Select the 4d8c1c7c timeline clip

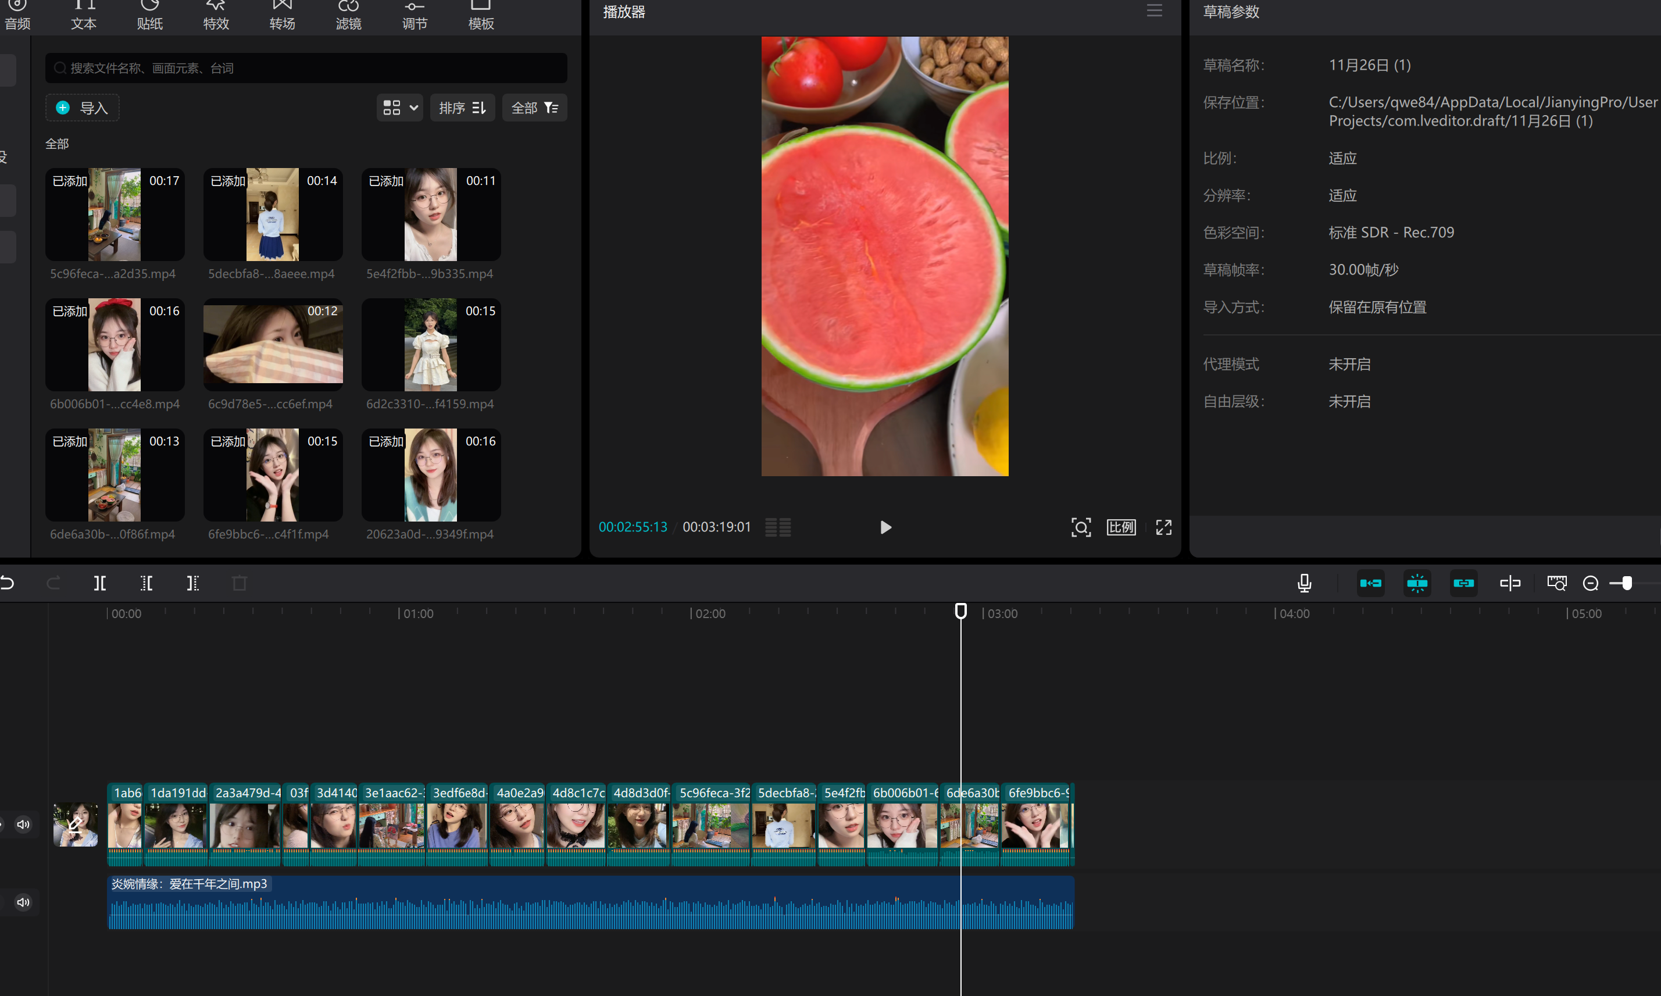click(577, 825)
